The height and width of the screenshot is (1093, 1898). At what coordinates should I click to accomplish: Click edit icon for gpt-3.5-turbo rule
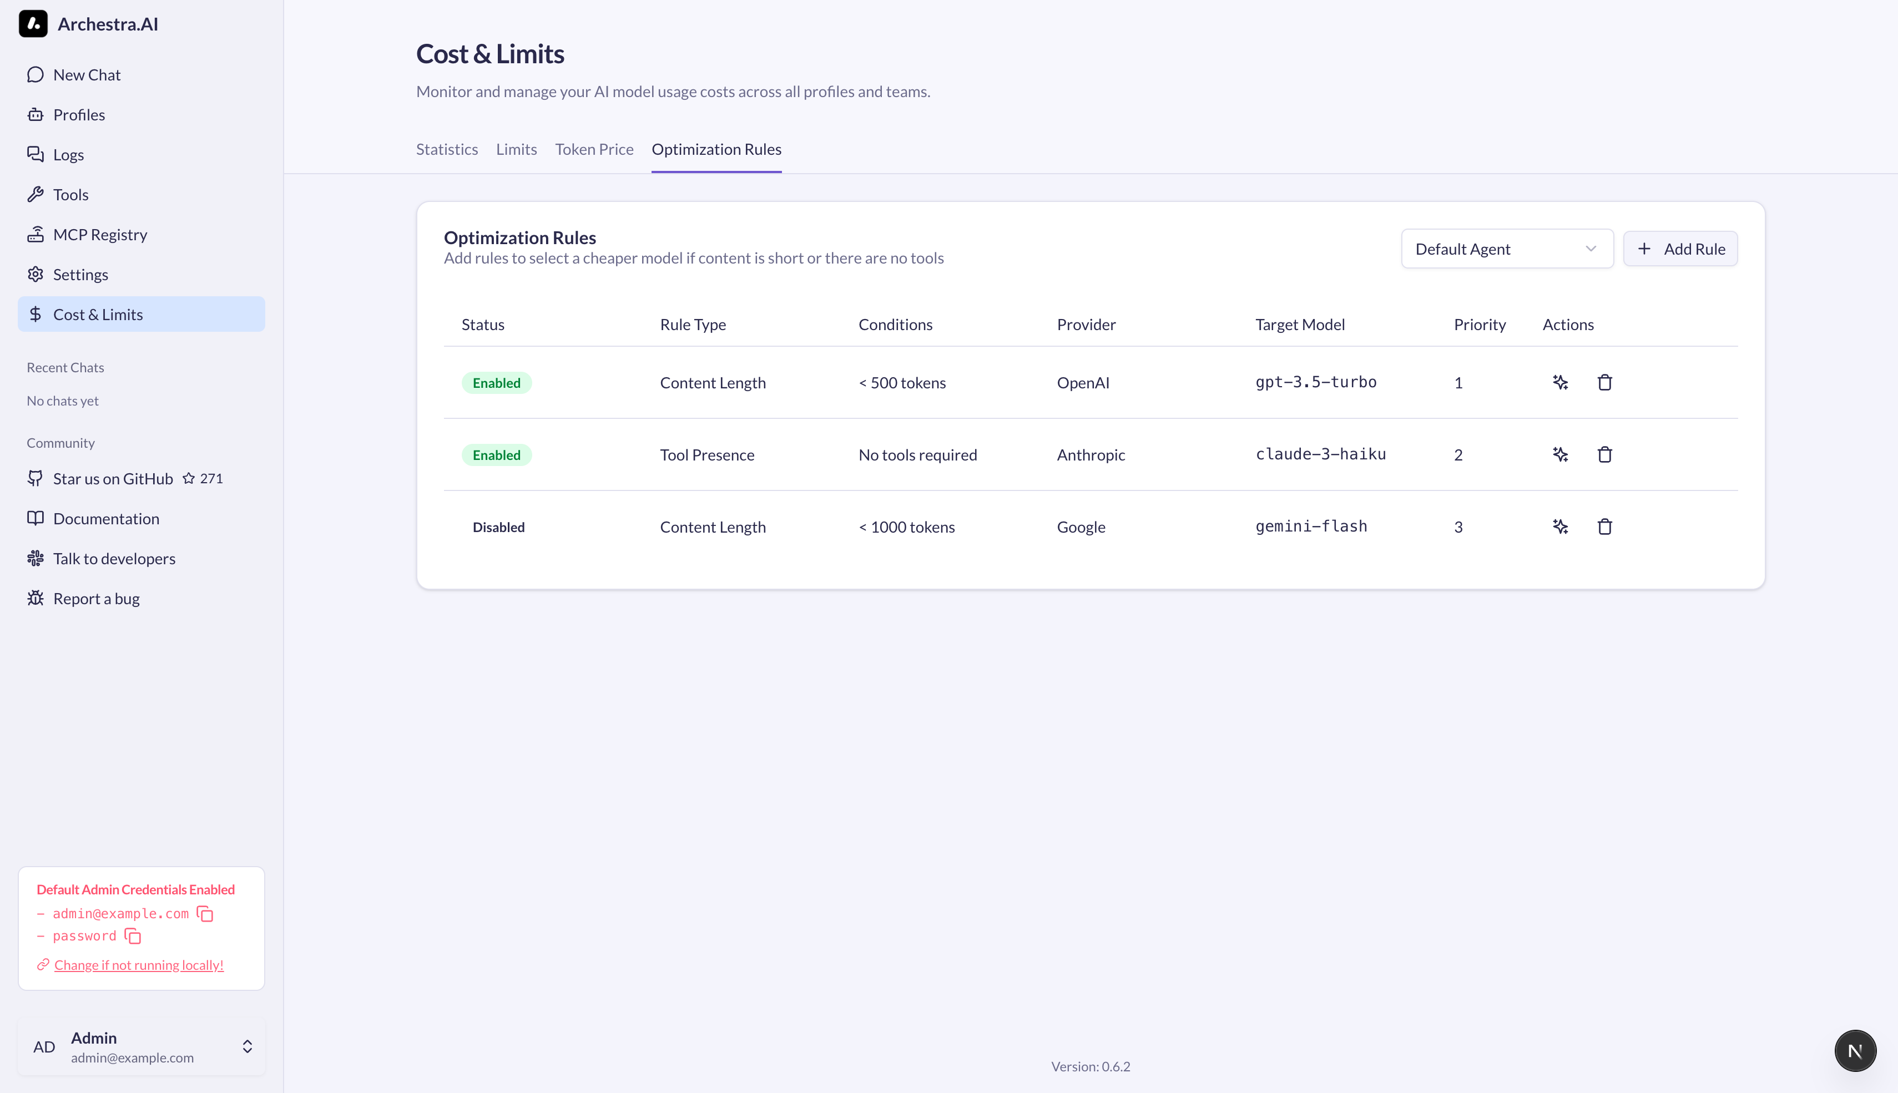point(1560,383)
